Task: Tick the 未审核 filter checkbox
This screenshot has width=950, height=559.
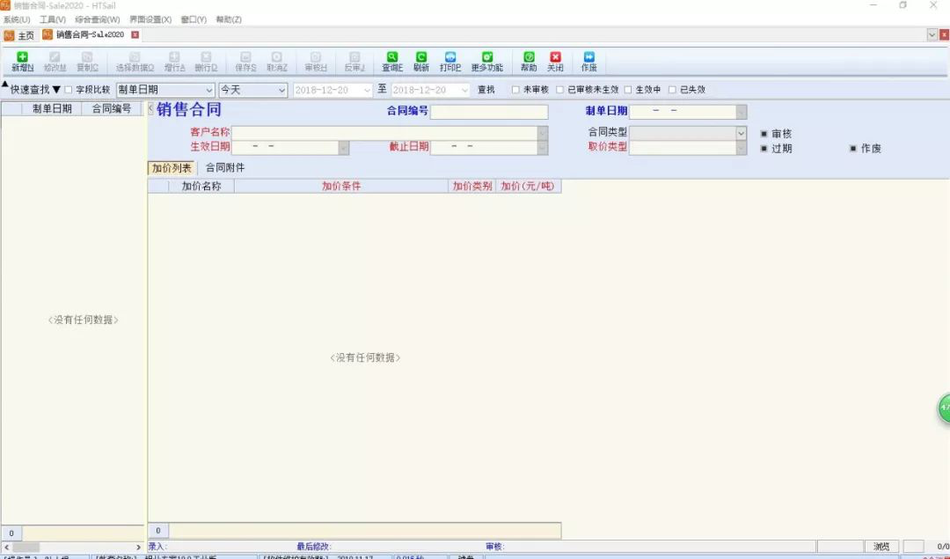Action: tap(515, 90)
